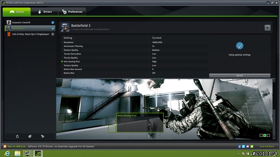
Task: Open the Games tab
Action: tap(17, 12)
